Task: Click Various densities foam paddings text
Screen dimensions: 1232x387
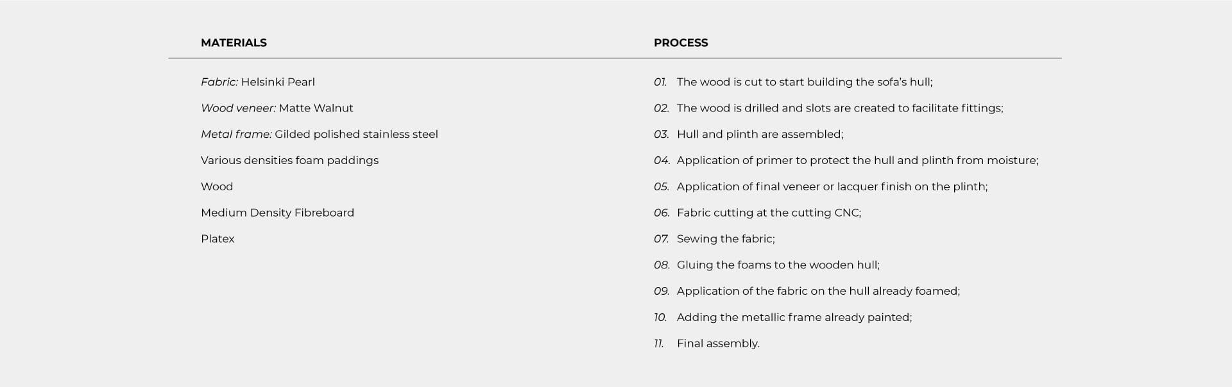Action: [289, 160]
